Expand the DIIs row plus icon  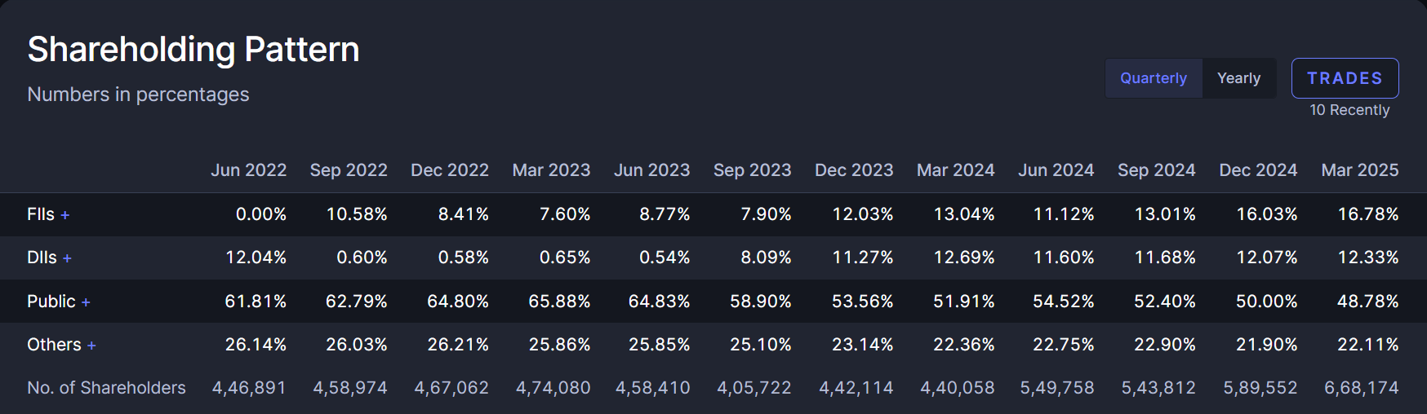(68, 258)
